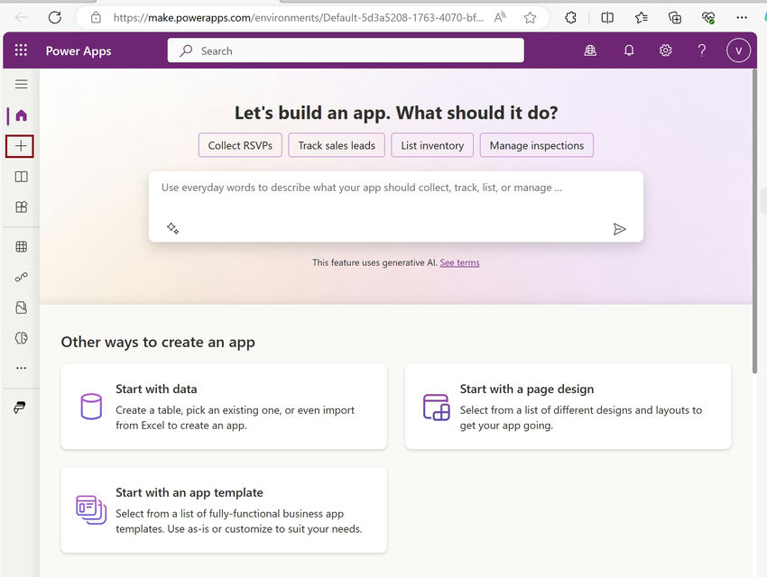Screen dimensions: 767x577
Task: Open the Tables grid icon in the sidebar
Action: (x=20, y=245)
